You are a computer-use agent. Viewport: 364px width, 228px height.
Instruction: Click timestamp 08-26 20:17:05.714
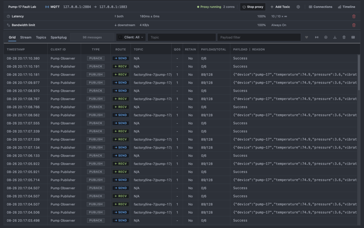(23, 180)
